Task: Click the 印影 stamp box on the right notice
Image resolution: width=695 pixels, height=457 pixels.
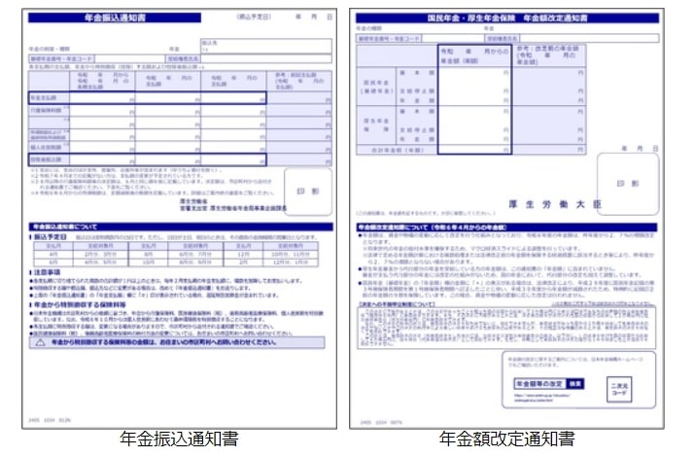Action: tap(628, 184)
